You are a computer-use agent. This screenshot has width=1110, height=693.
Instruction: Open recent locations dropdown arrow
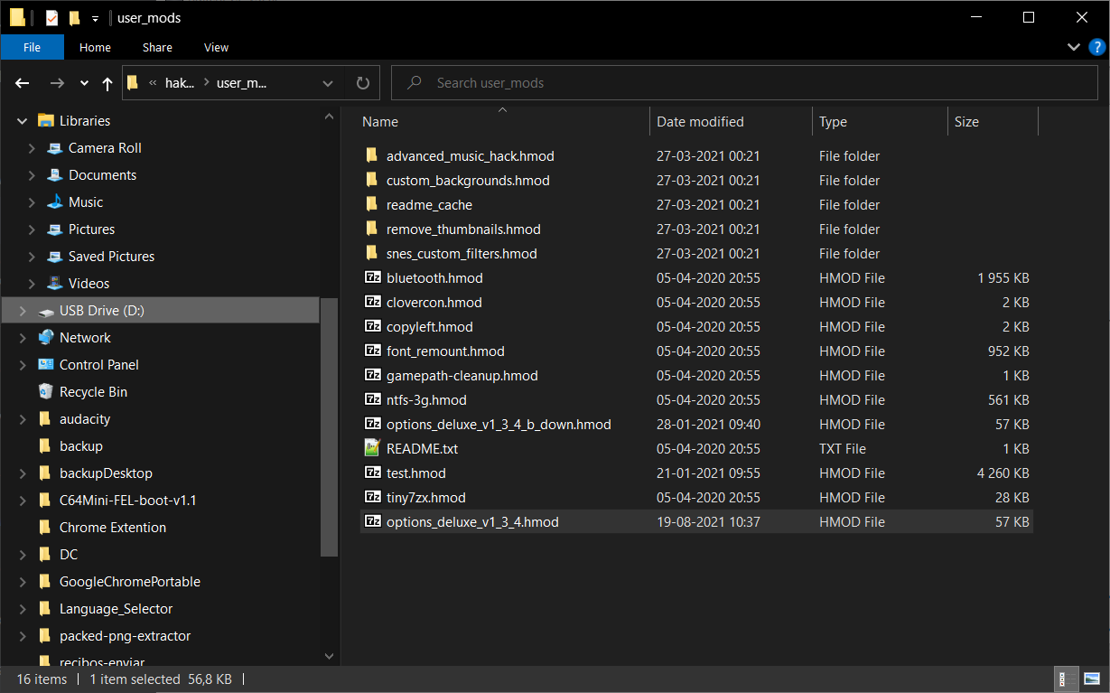[x=84, y=83]
